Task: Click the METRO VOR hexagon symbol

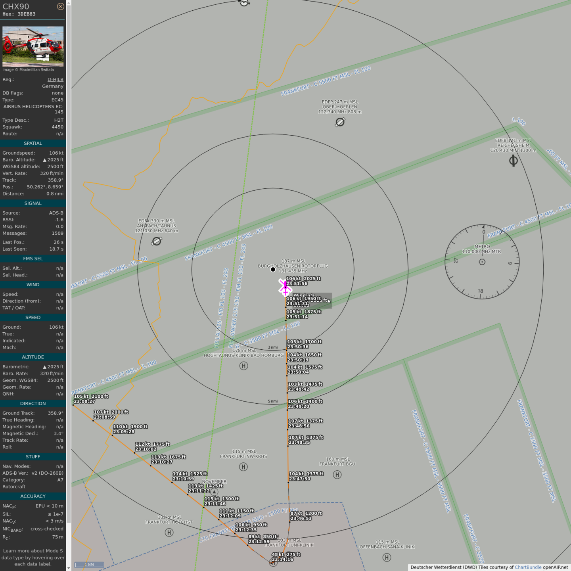Action: (482, 262)
